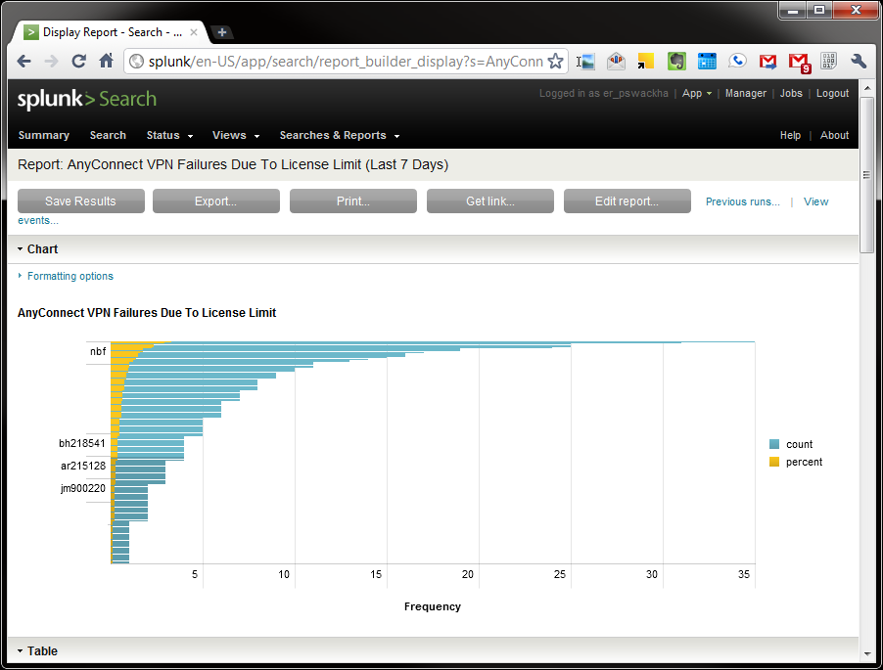Open the App dropdown in the header

click(697, 93)
